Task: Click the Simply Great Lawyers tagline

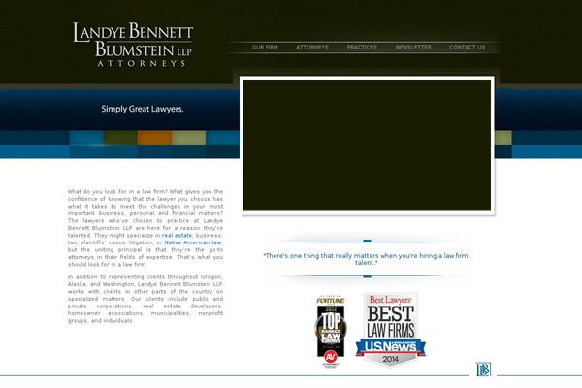Action: point(143,109)
